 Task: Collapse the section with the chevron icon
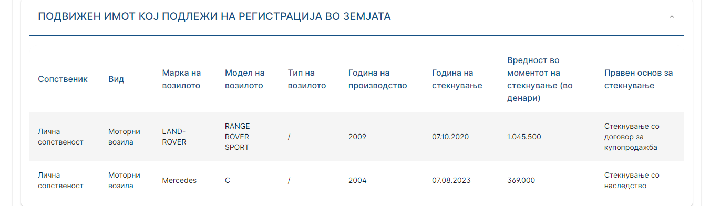(672, 17)
